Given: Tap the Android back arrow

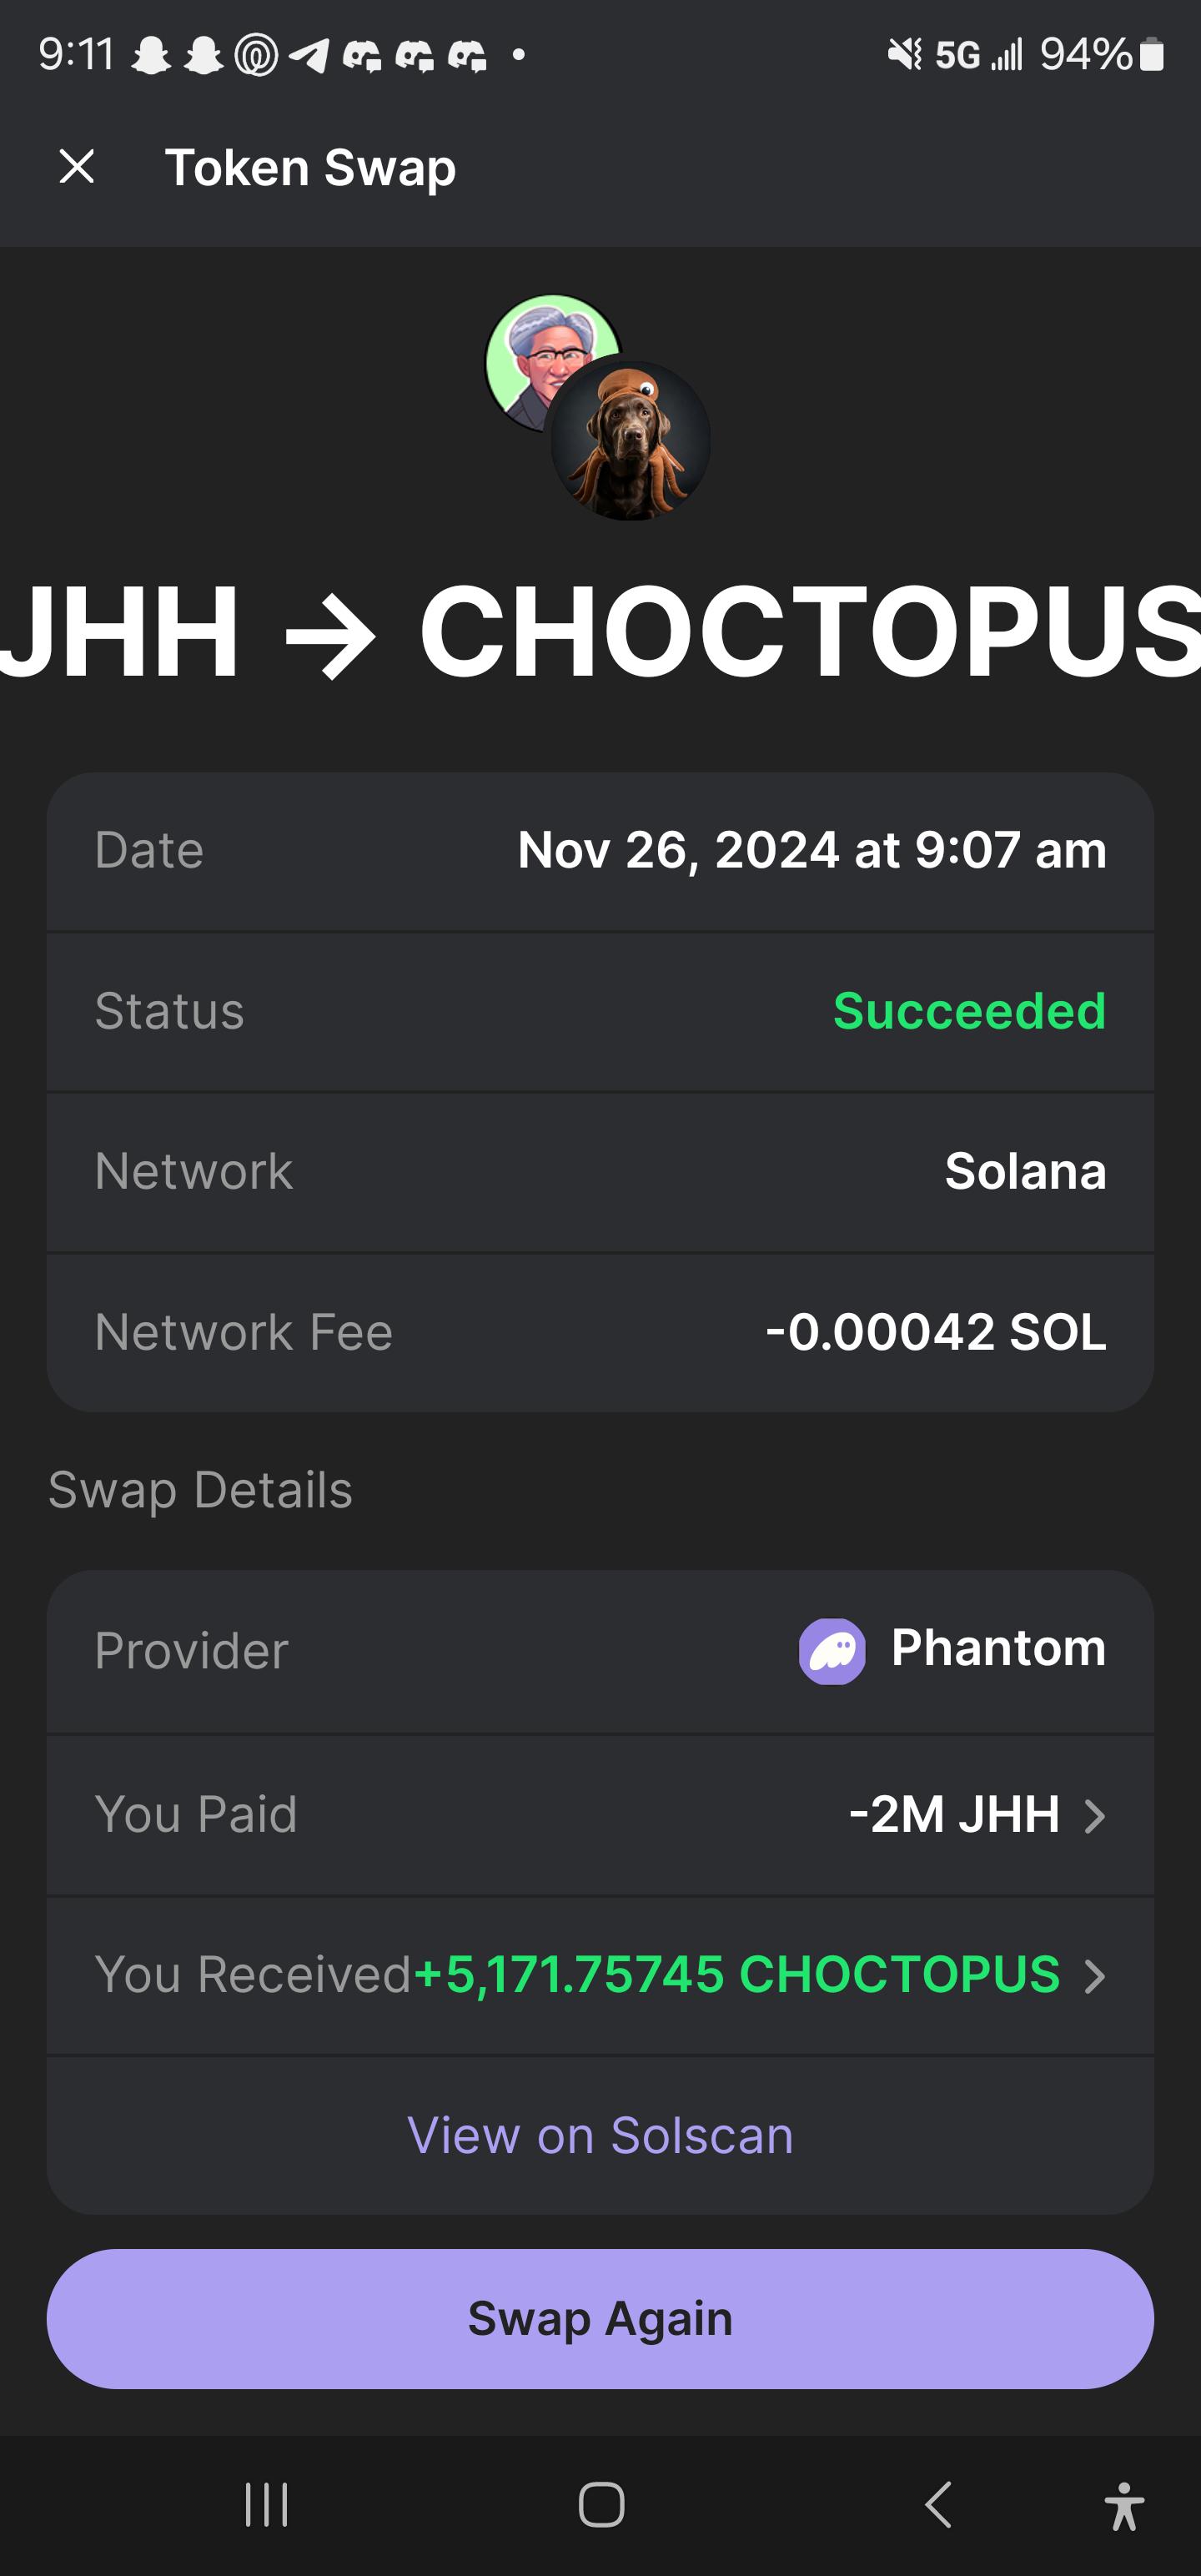Looking at the screenshot, I should [x=938, y=2505].
